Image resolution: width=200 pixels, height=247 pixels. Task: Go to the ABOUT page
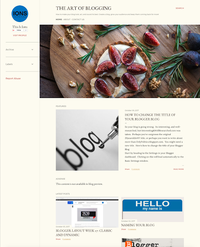(67, 19)
